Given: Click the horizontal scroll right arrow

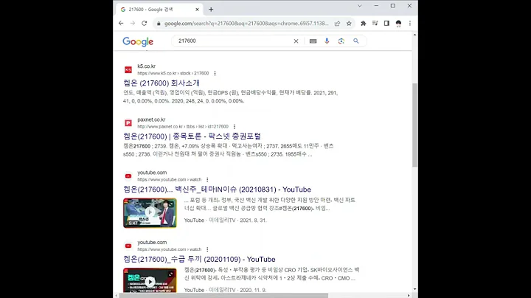Looking at the screenshot, I should pyautogui.click(x=409, y=296).
